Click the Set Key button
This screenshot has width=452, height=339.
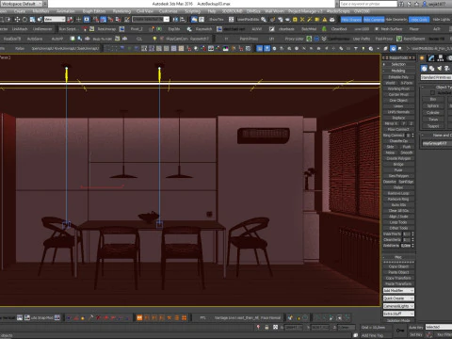point(416,334)
